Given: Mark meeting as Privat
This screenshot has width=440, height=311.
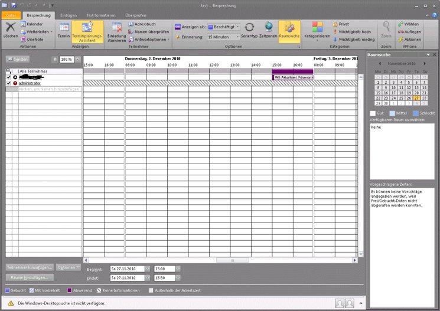Looking at the screenshot, I should pos(341,24).
